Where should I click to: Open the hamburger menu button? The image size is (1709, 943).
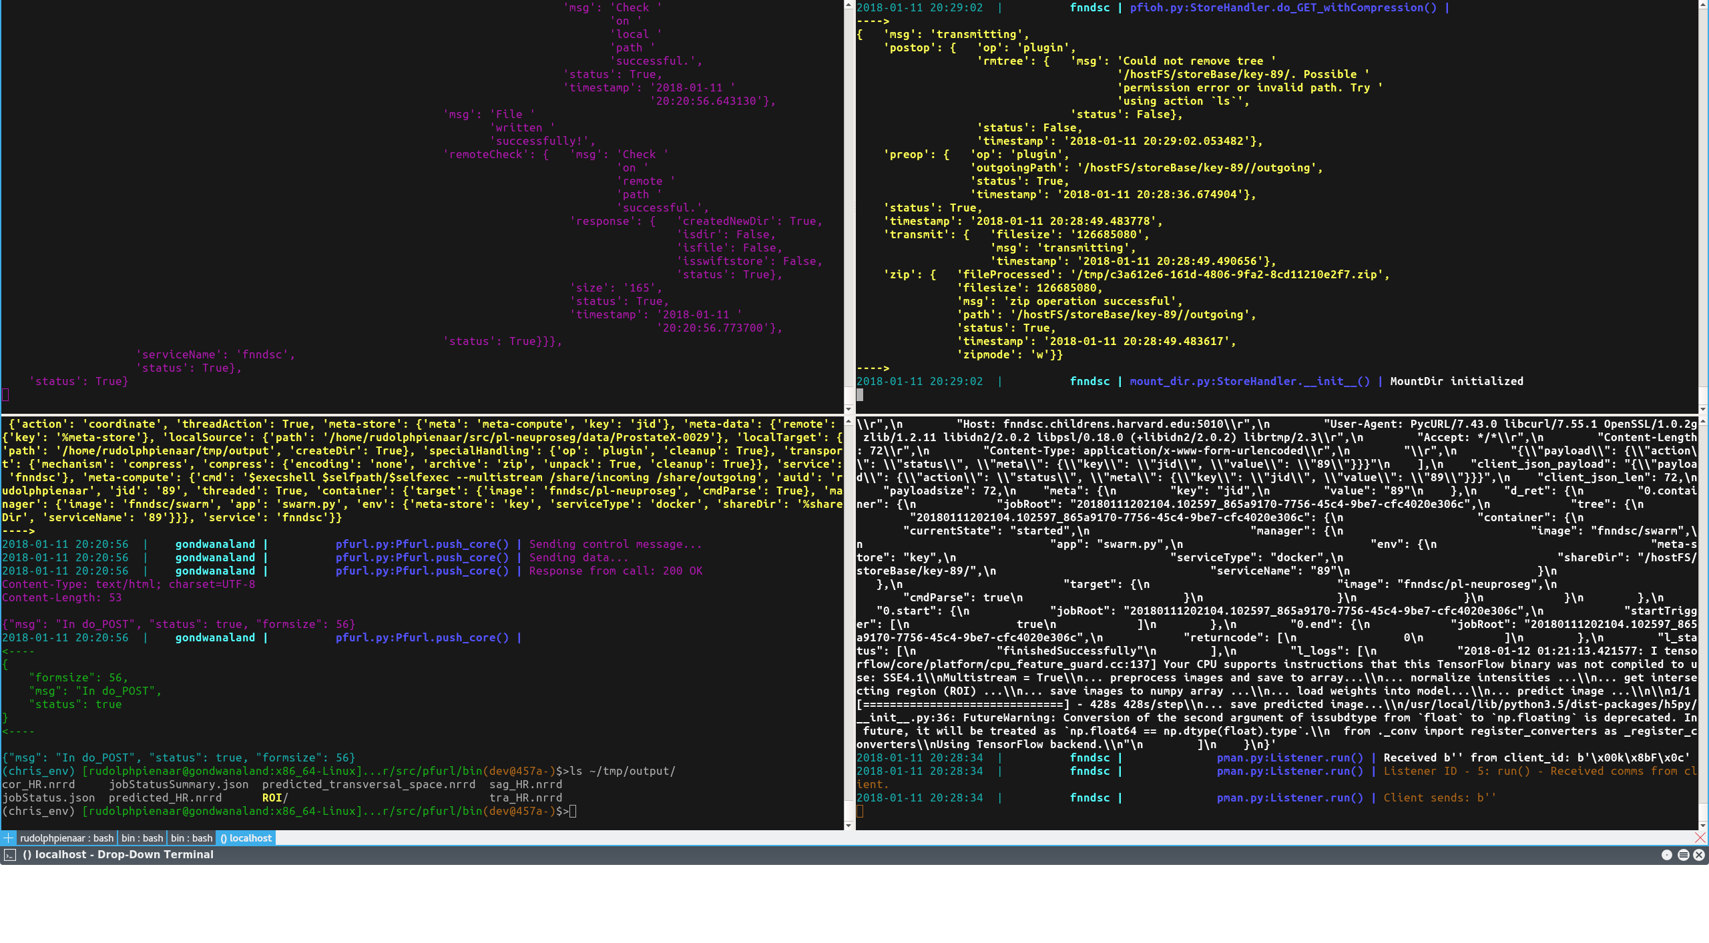pyautogui.click(x=1683, y=855)
